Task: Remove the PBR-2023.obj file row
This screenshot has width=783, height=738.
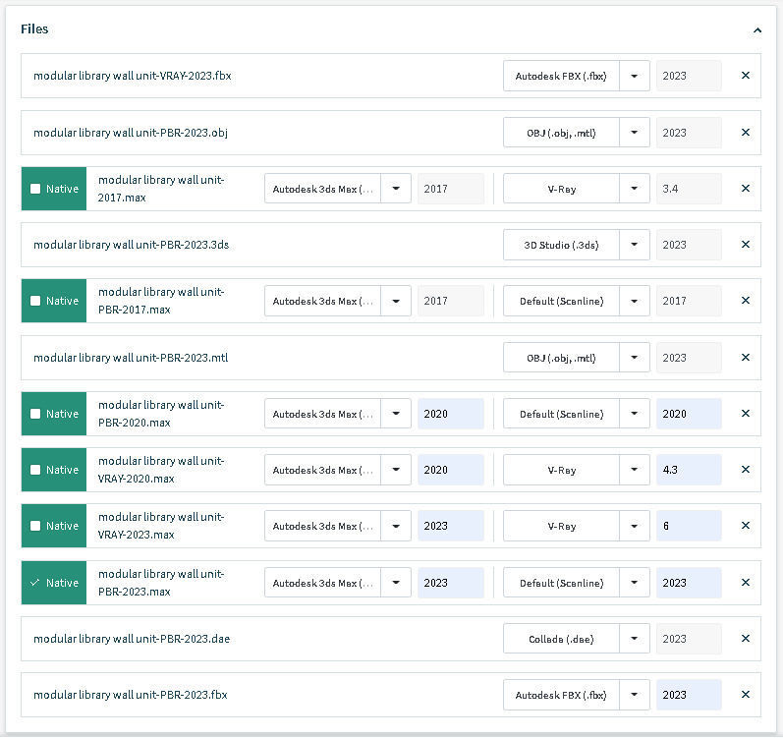Action: (746, 133)
